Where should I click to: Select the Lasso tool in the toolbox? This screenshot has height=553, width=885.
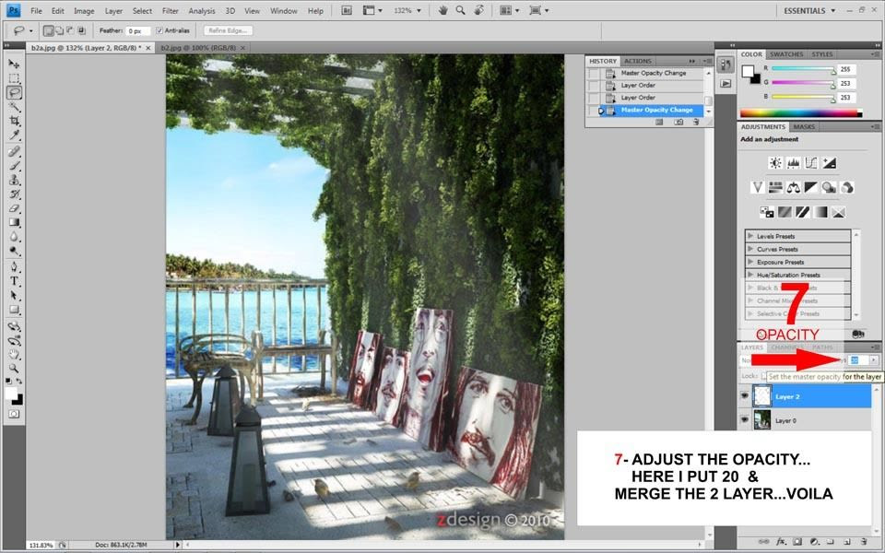pos(14,92)
